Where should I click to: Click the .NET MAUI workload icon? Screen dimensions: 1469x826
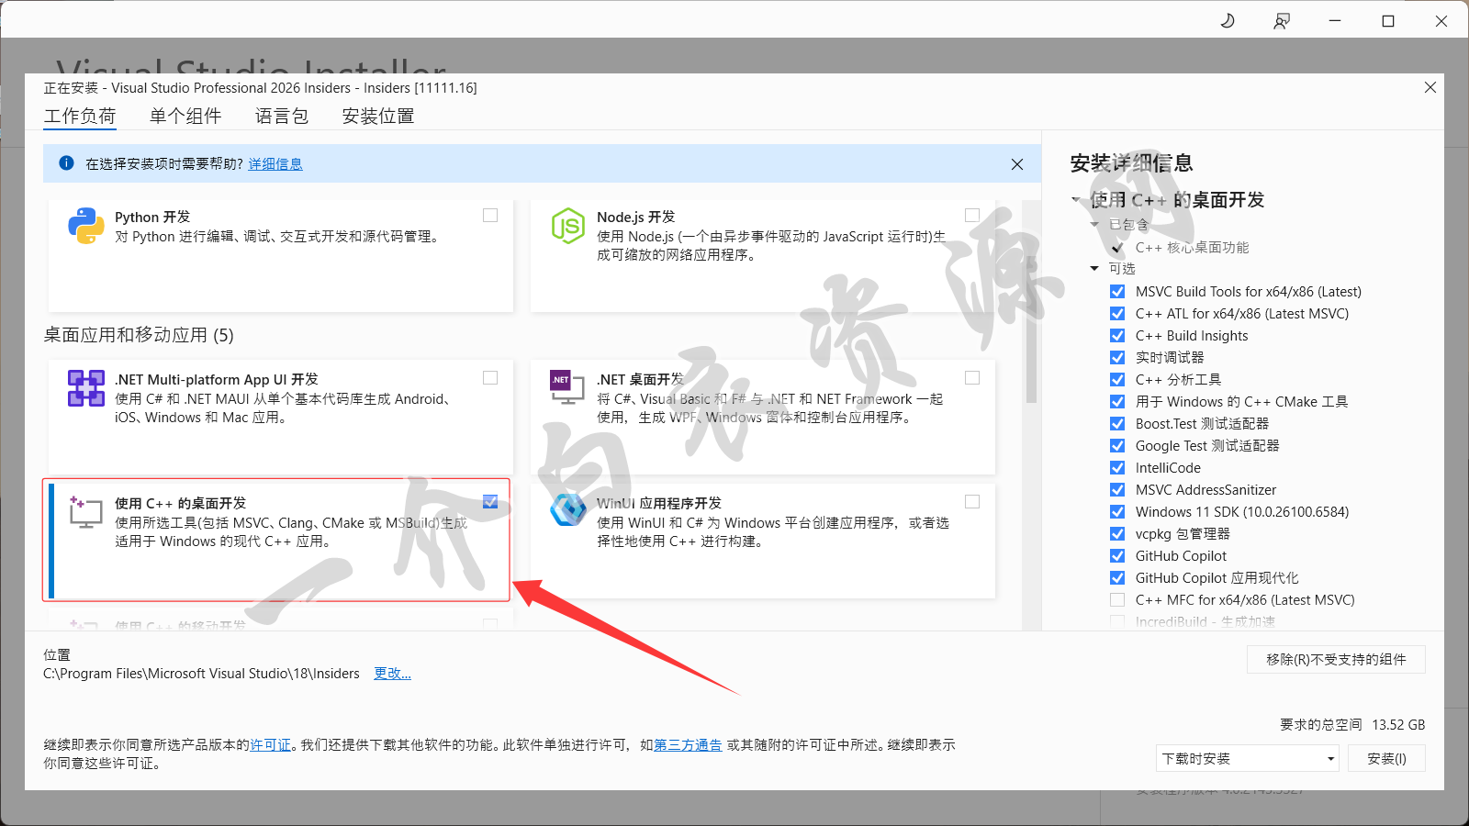pyautogui.click(x=85, y=388)
